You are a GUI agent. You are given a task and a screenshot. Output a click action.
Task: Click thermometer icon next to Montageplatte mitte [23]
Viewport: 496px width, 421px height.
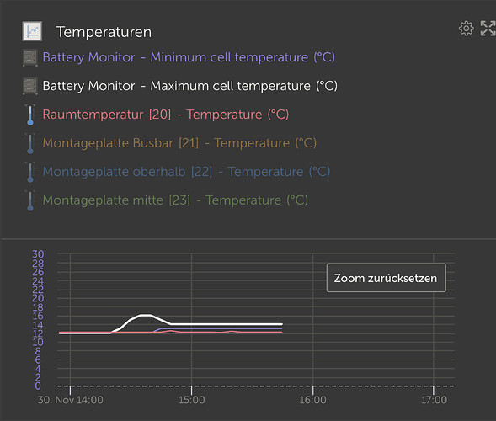click(x=30, y=200)
